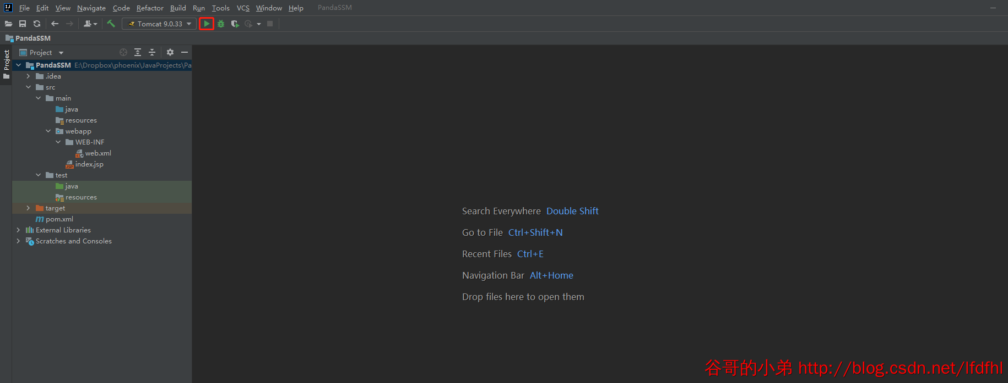This screenshot has width=1008, height=383.
Task: Open the Window menu
Action: 269,8
